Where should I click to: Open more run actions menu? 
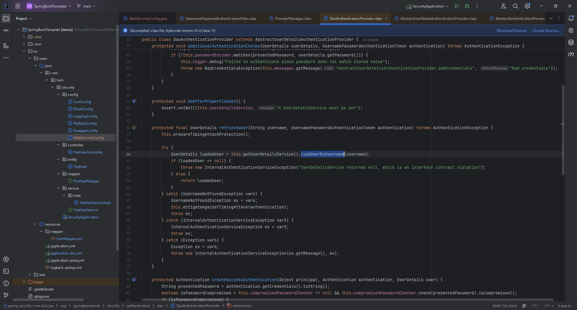pos(477,6)
